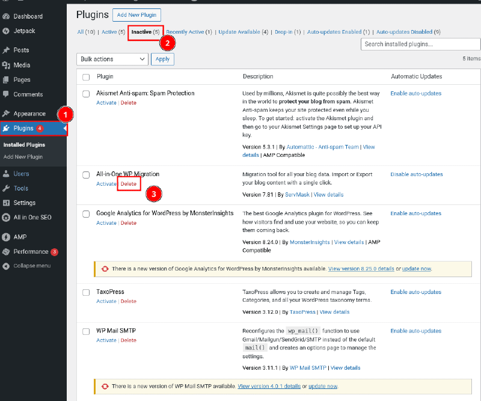This screenshot has width=481, height=401.
Task: Tick the All-in-One WP Migration checkbox
Action: pyautogui.click(x=86, y=174)
